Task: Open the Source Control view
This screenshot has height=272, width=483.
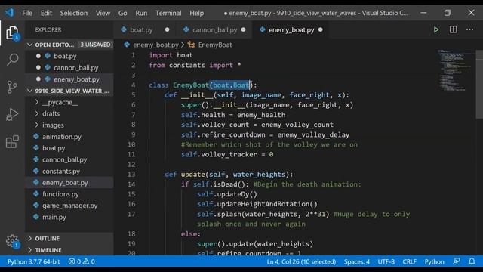Action: (12, 87)
